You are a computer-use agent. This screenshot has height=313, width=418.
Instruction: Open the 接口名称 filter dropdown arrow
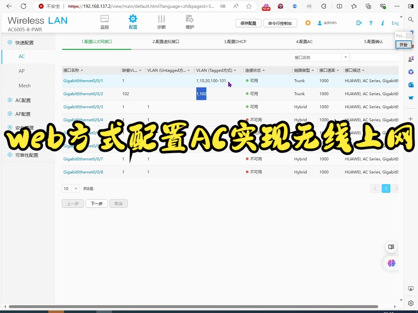(346, 57)
